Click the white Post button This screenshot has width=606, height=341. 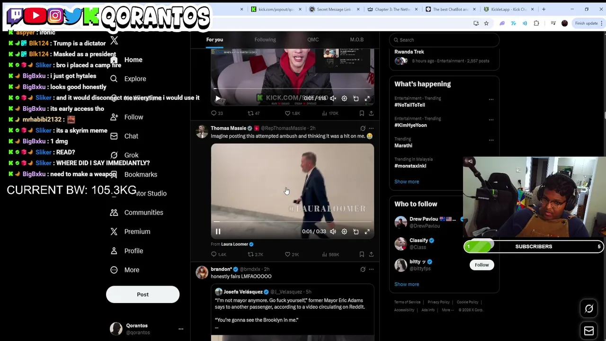click(143, 295)
